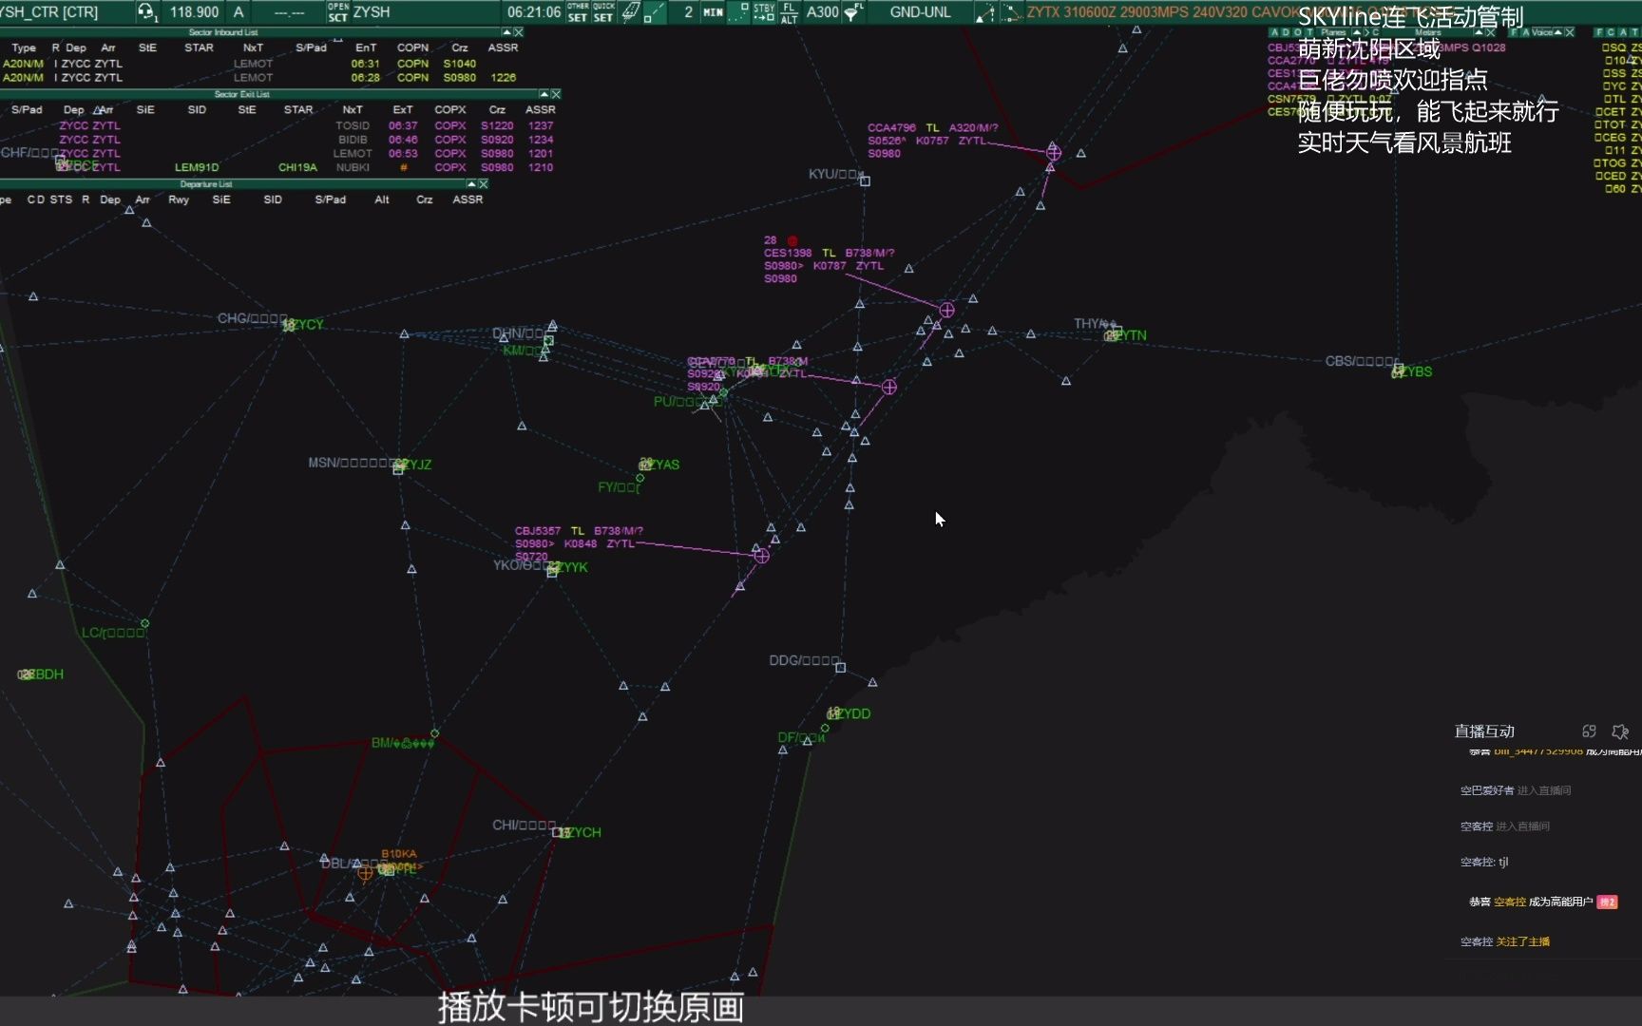Collapse the Sector Exit List

(544, 94)
